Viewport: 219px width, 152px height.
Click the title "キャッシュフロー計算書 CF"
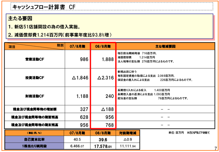click(44, 7)
